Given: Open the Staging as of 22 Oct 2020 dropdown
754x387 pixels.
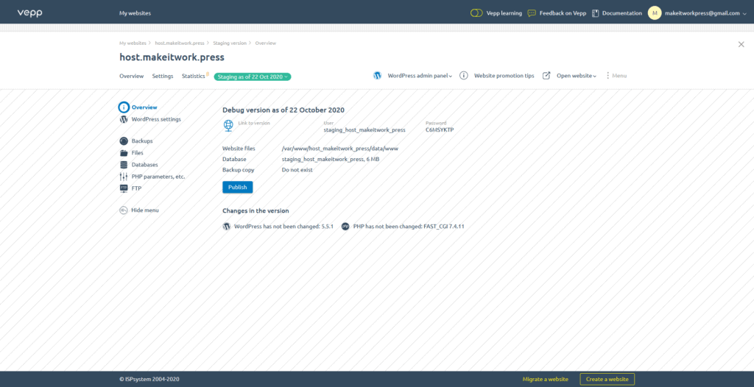Looking at the screenshot, I should pos(253,77).
